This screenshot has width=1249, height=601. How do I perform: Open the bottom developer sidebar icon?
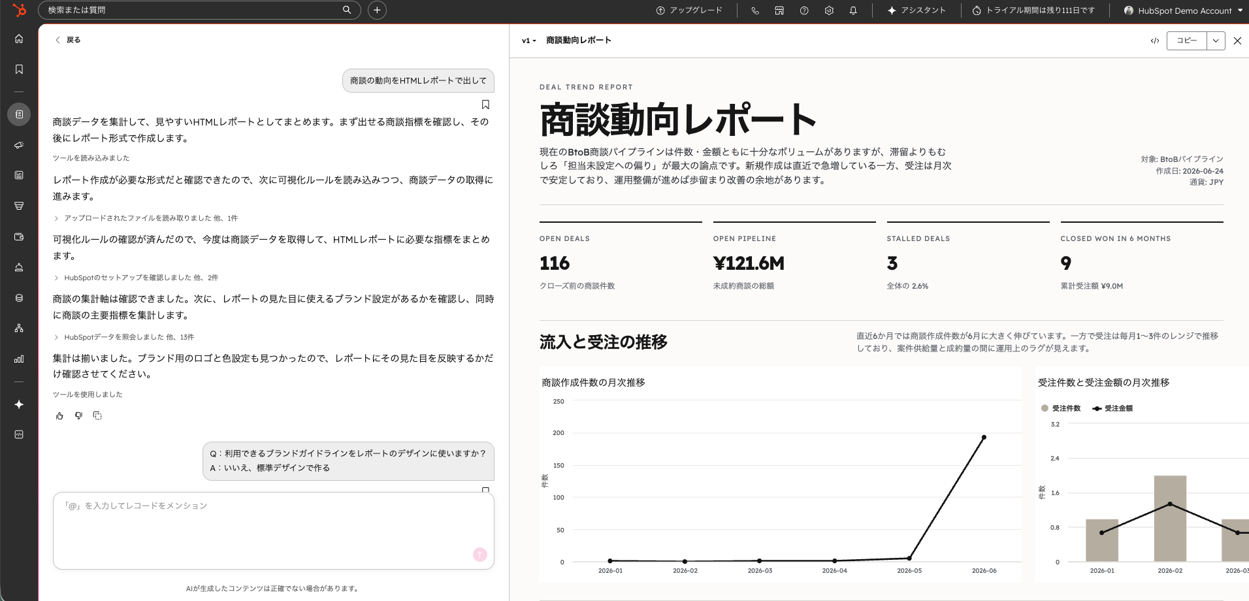click(x=19, y=434)
